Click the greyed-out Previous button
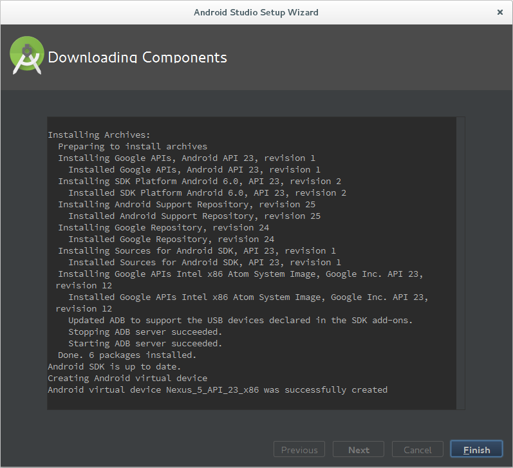 pyautogui.click(x=299, y=449)
